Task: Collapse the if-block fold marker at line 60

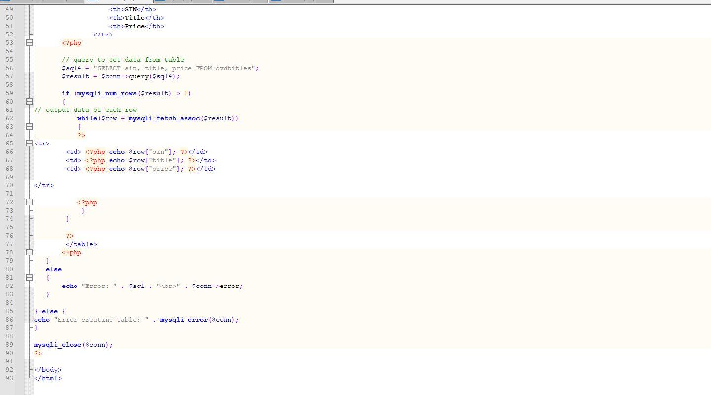Action: pos(29,102)
